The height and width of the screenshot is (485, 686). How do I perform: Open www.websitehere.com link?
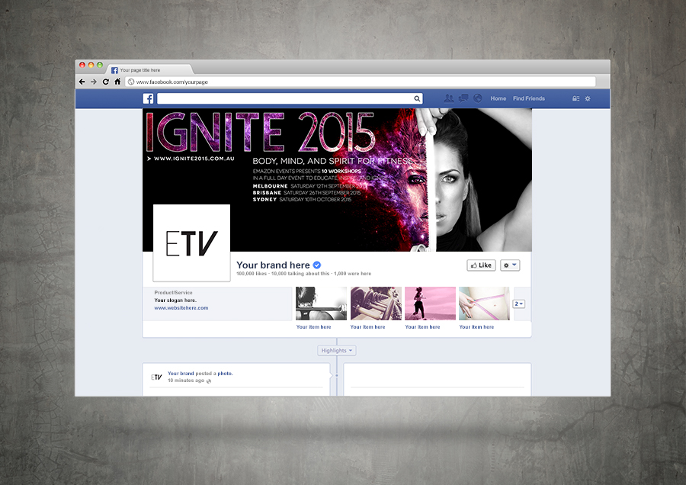181,308
